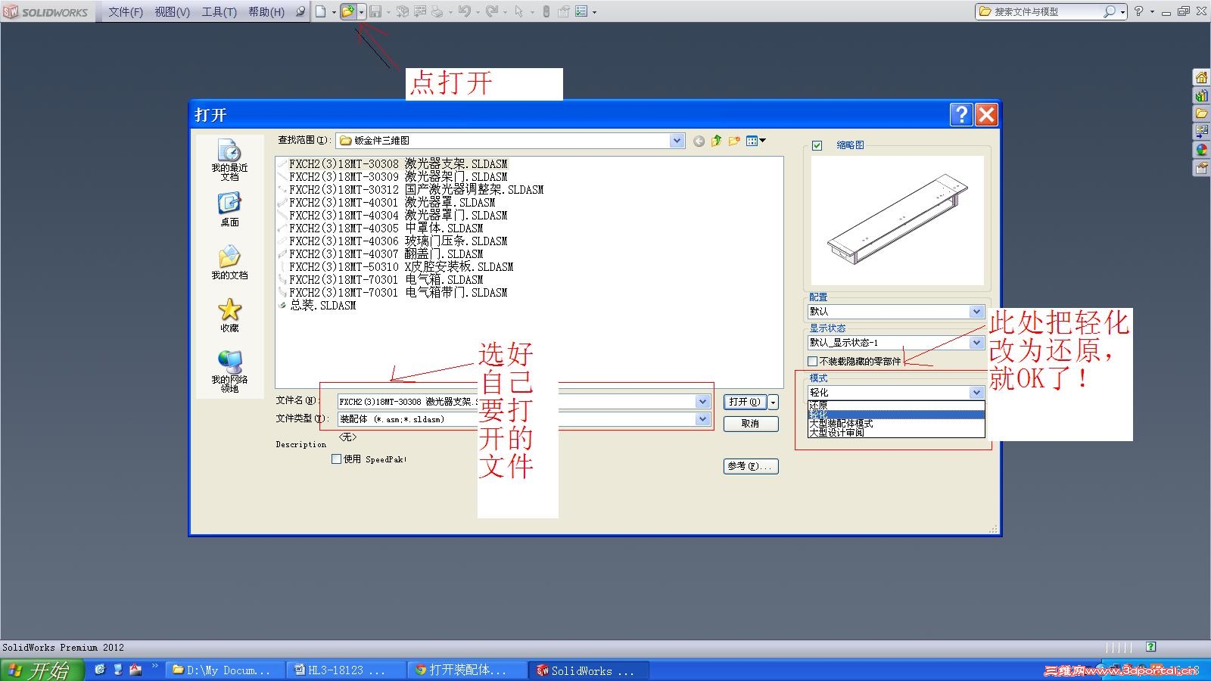This screenshot has width=1211, height=681.
Task: Click the 取消 cancel button
Action: pos(751,424)
